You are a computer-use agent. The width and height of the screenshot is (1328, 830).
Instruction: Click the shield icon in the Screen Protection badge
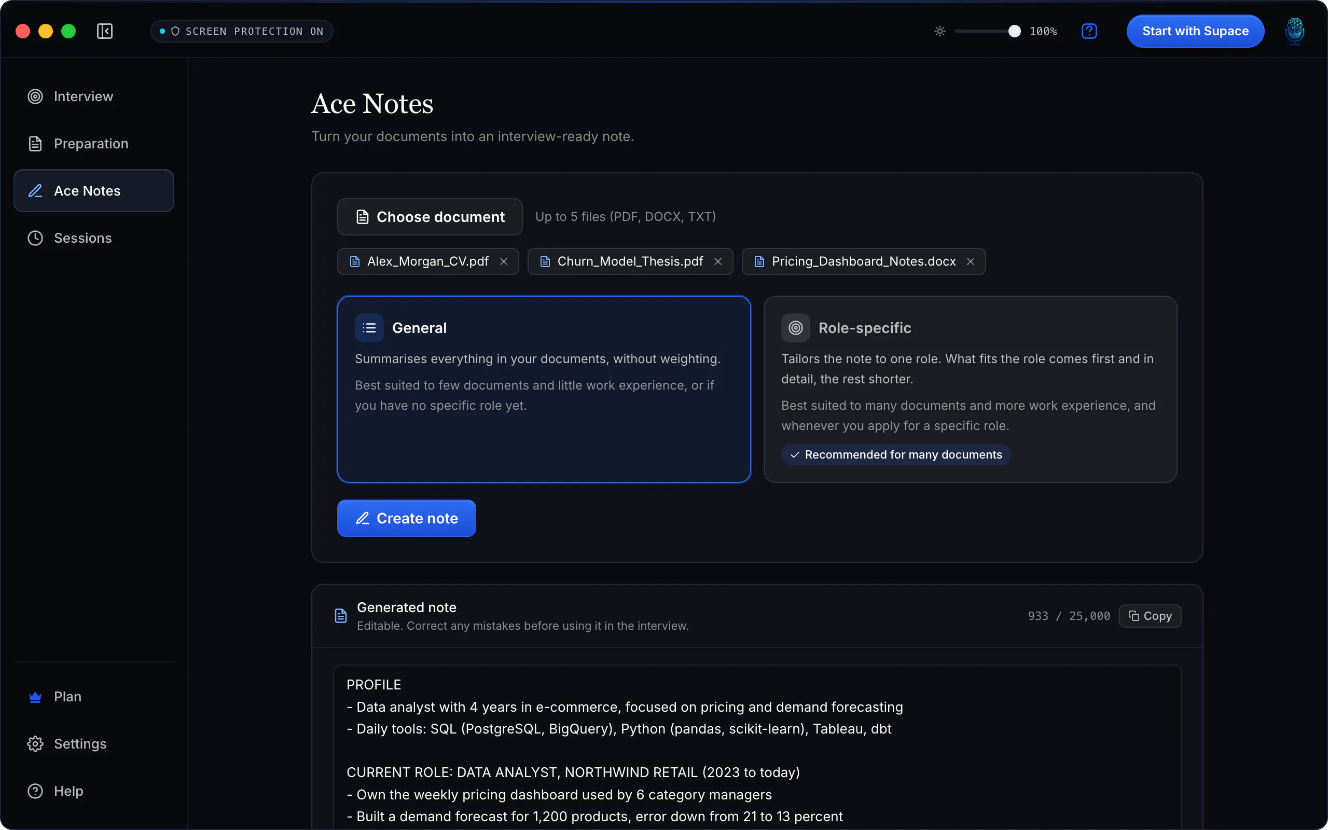pos(176,31)
